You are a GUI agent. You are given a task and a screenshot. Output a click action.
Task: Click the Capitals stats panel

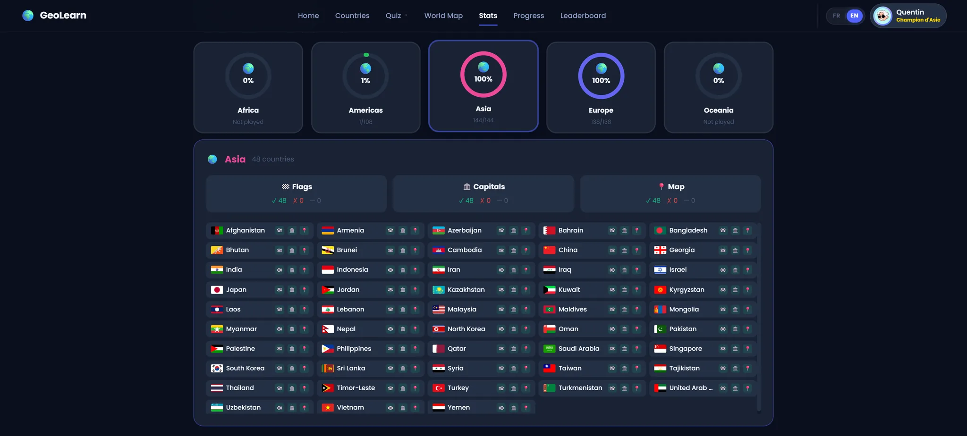483,193
